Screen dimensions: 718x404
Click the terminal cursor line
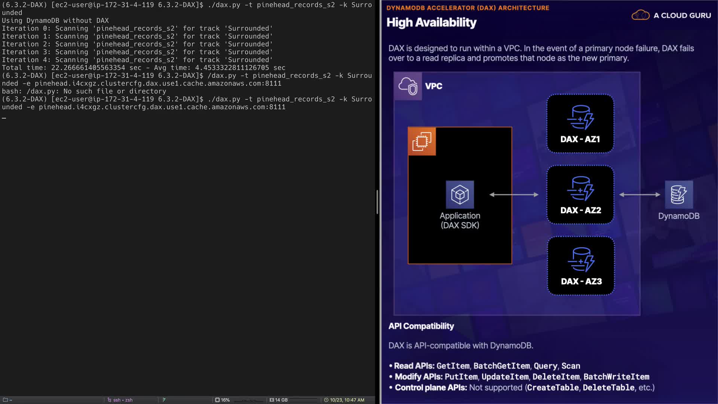tap(4, 117)
